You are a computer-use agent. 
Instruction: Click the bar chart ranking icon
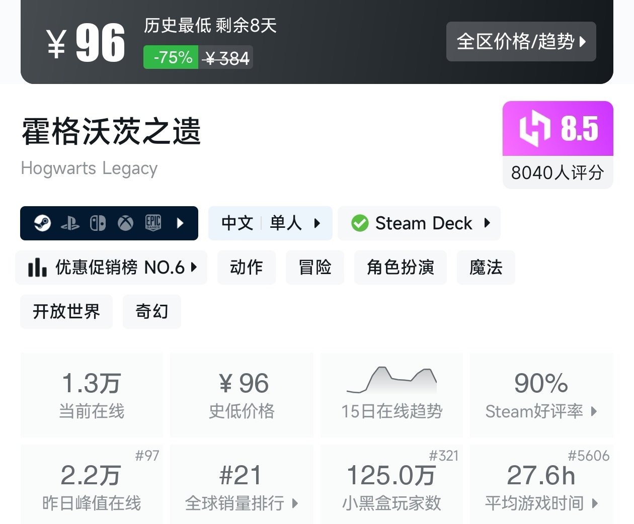pos(38,268)
